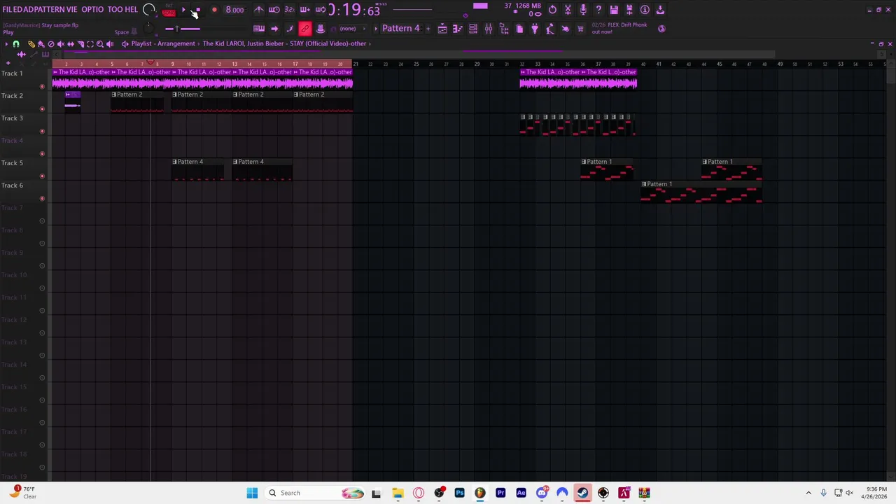Toggle loop recording icon
Viewport: 896px width, 504px height.
tap(320, 10)
